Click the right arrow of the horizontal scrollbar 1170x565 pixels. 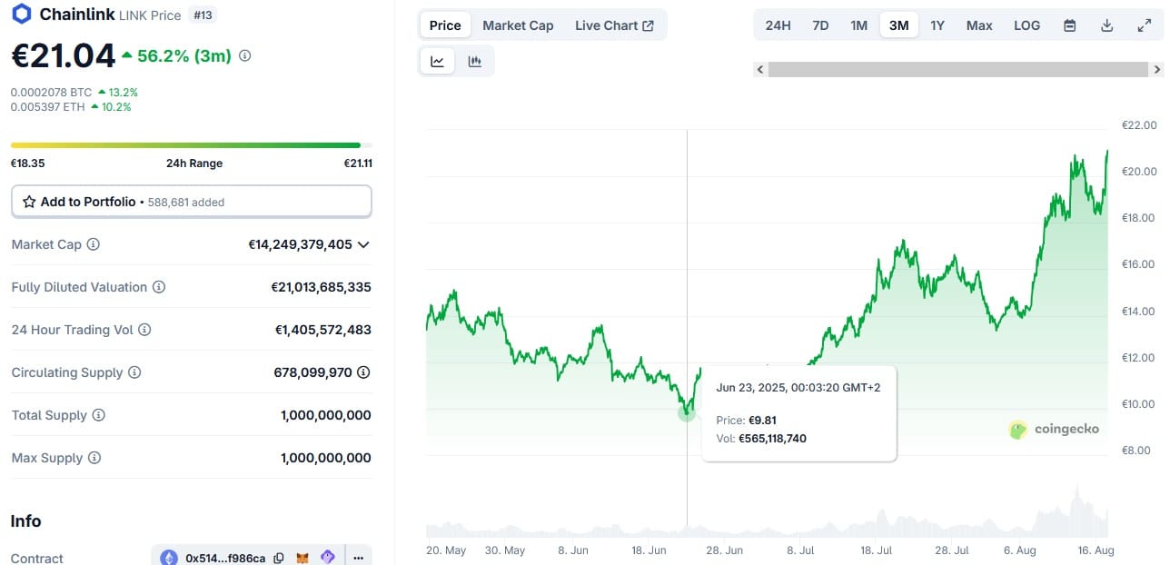(1157, 69)
